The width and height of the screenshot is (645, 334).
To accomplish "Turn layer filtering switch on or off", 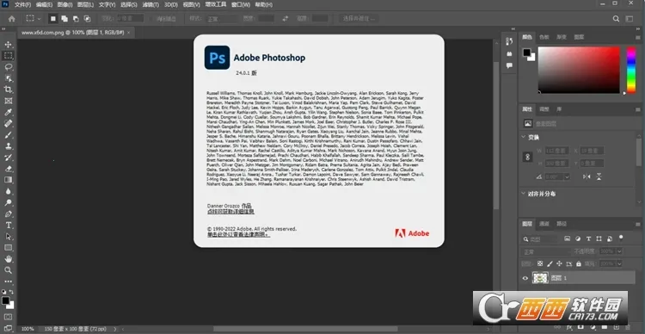I will 621,238.
